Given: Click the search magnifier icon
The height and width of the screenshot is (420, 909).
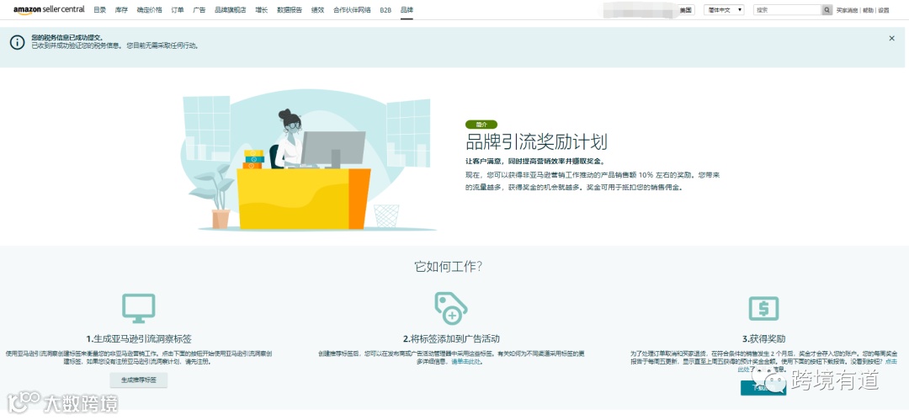Looking at the screenshot, I should pyautogui.click(x=827, y=10).
